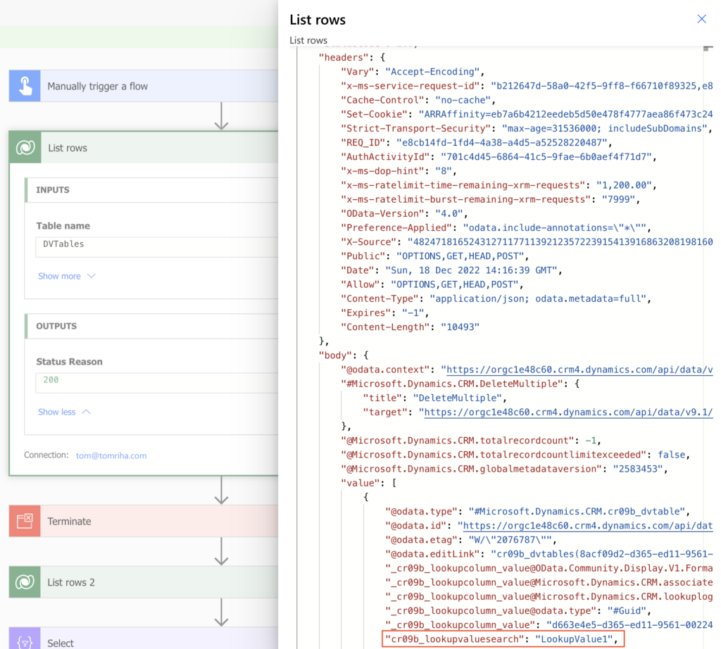
Task: Click the Status Reason field 200
Action: click(157, 383)
